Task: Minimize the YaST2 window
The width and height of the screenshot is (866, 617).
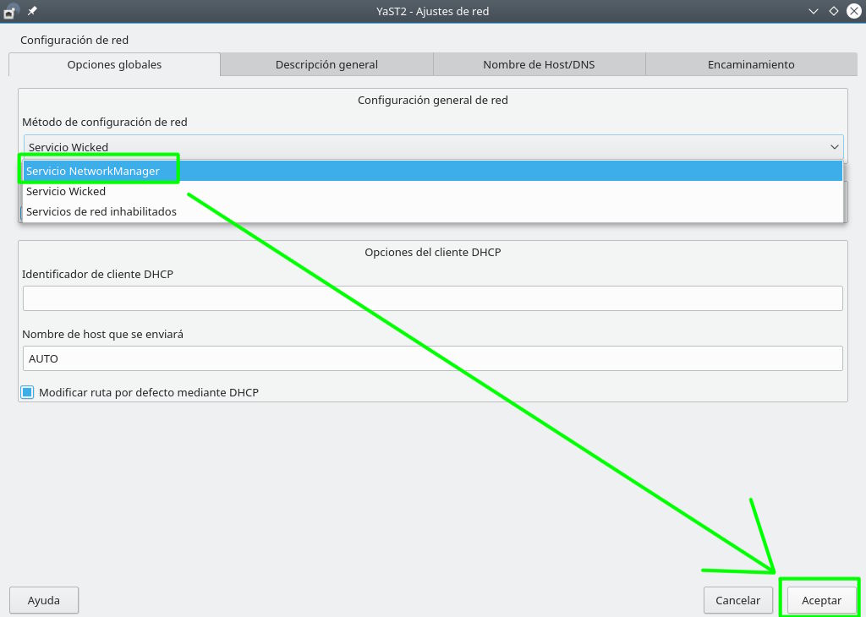Action: click(814, 11)
